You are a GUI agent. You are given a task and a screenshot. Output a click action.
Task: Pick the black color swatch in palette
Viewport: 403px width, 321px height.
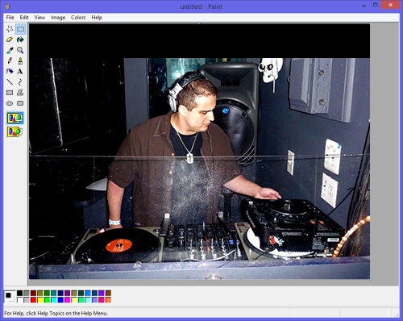tap(19, 293)
